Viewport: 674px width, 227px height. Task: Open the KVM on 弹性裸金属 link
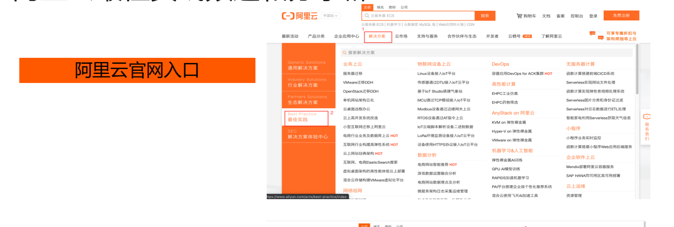coord(509,122)
